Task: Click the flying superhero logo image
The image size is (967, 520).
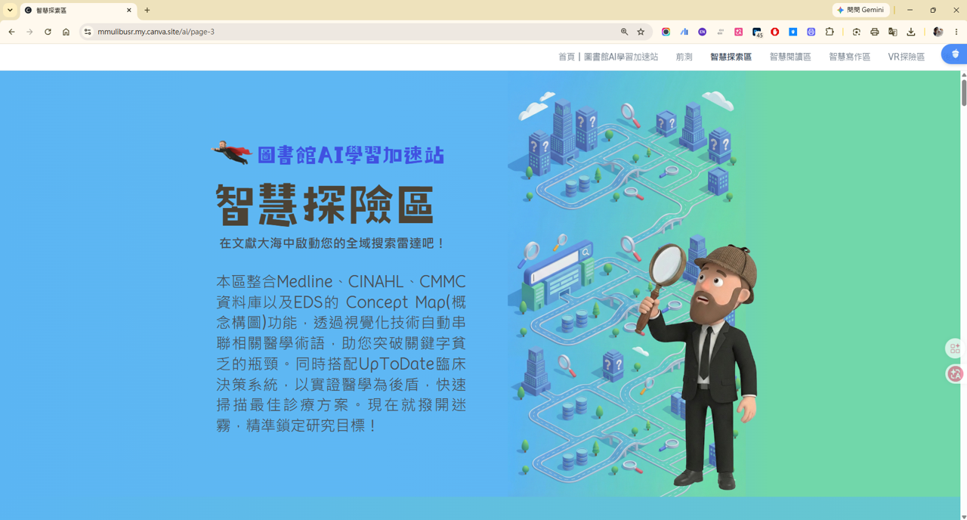Action: click(x=231, y=153)
